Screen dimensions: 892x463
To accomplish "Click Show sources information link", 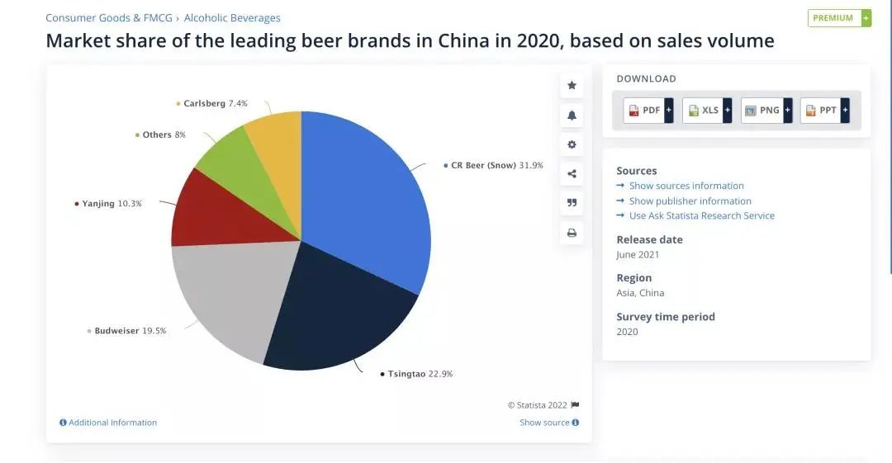I will 686,186.
